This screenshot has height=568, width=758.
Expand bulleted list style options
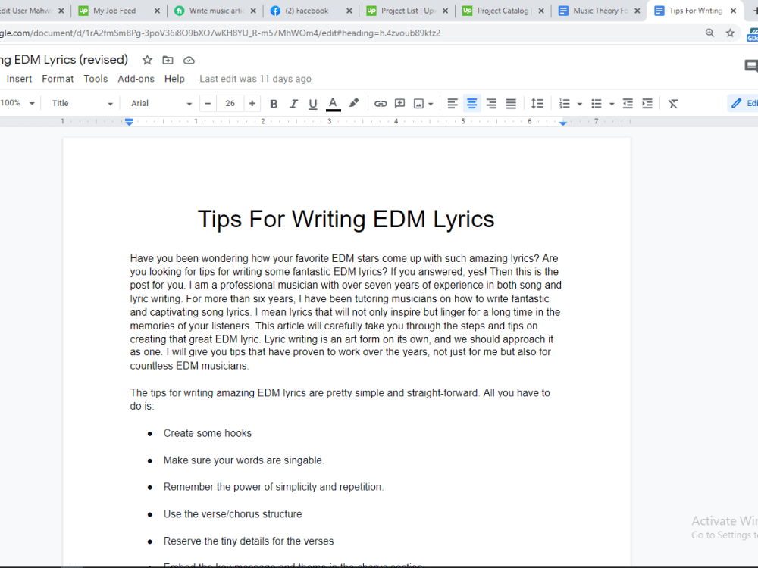(x=612, y=104)
